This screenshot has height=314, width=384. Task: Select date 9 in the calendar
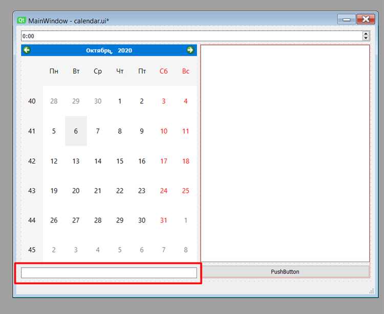(x=142, y=131)
